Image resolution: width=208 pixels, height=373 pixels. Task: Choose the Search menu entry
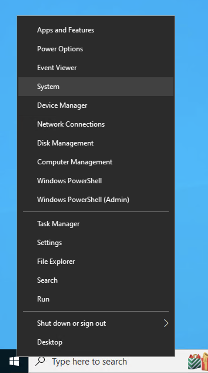click(96, 280)
